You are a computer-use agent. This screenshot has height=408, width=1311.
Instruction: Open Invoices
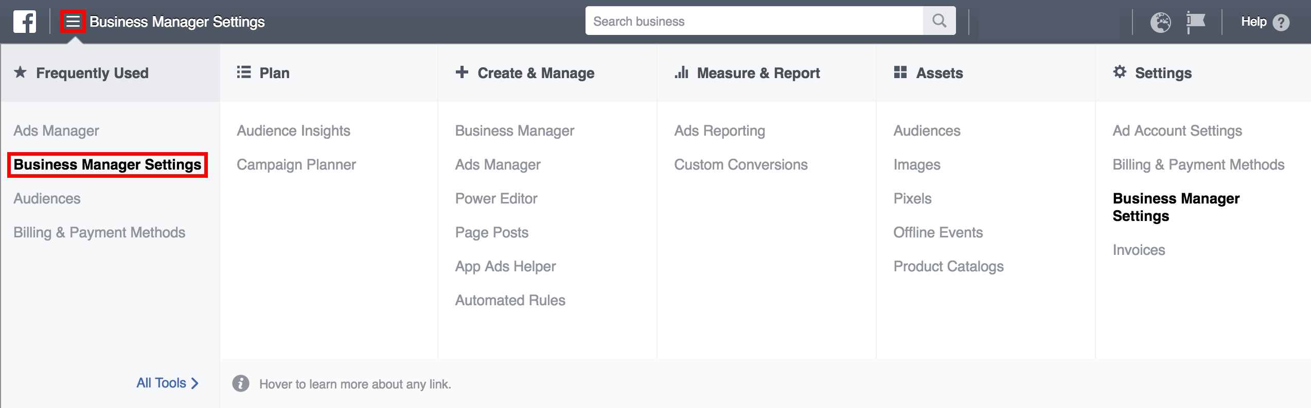1139,250
